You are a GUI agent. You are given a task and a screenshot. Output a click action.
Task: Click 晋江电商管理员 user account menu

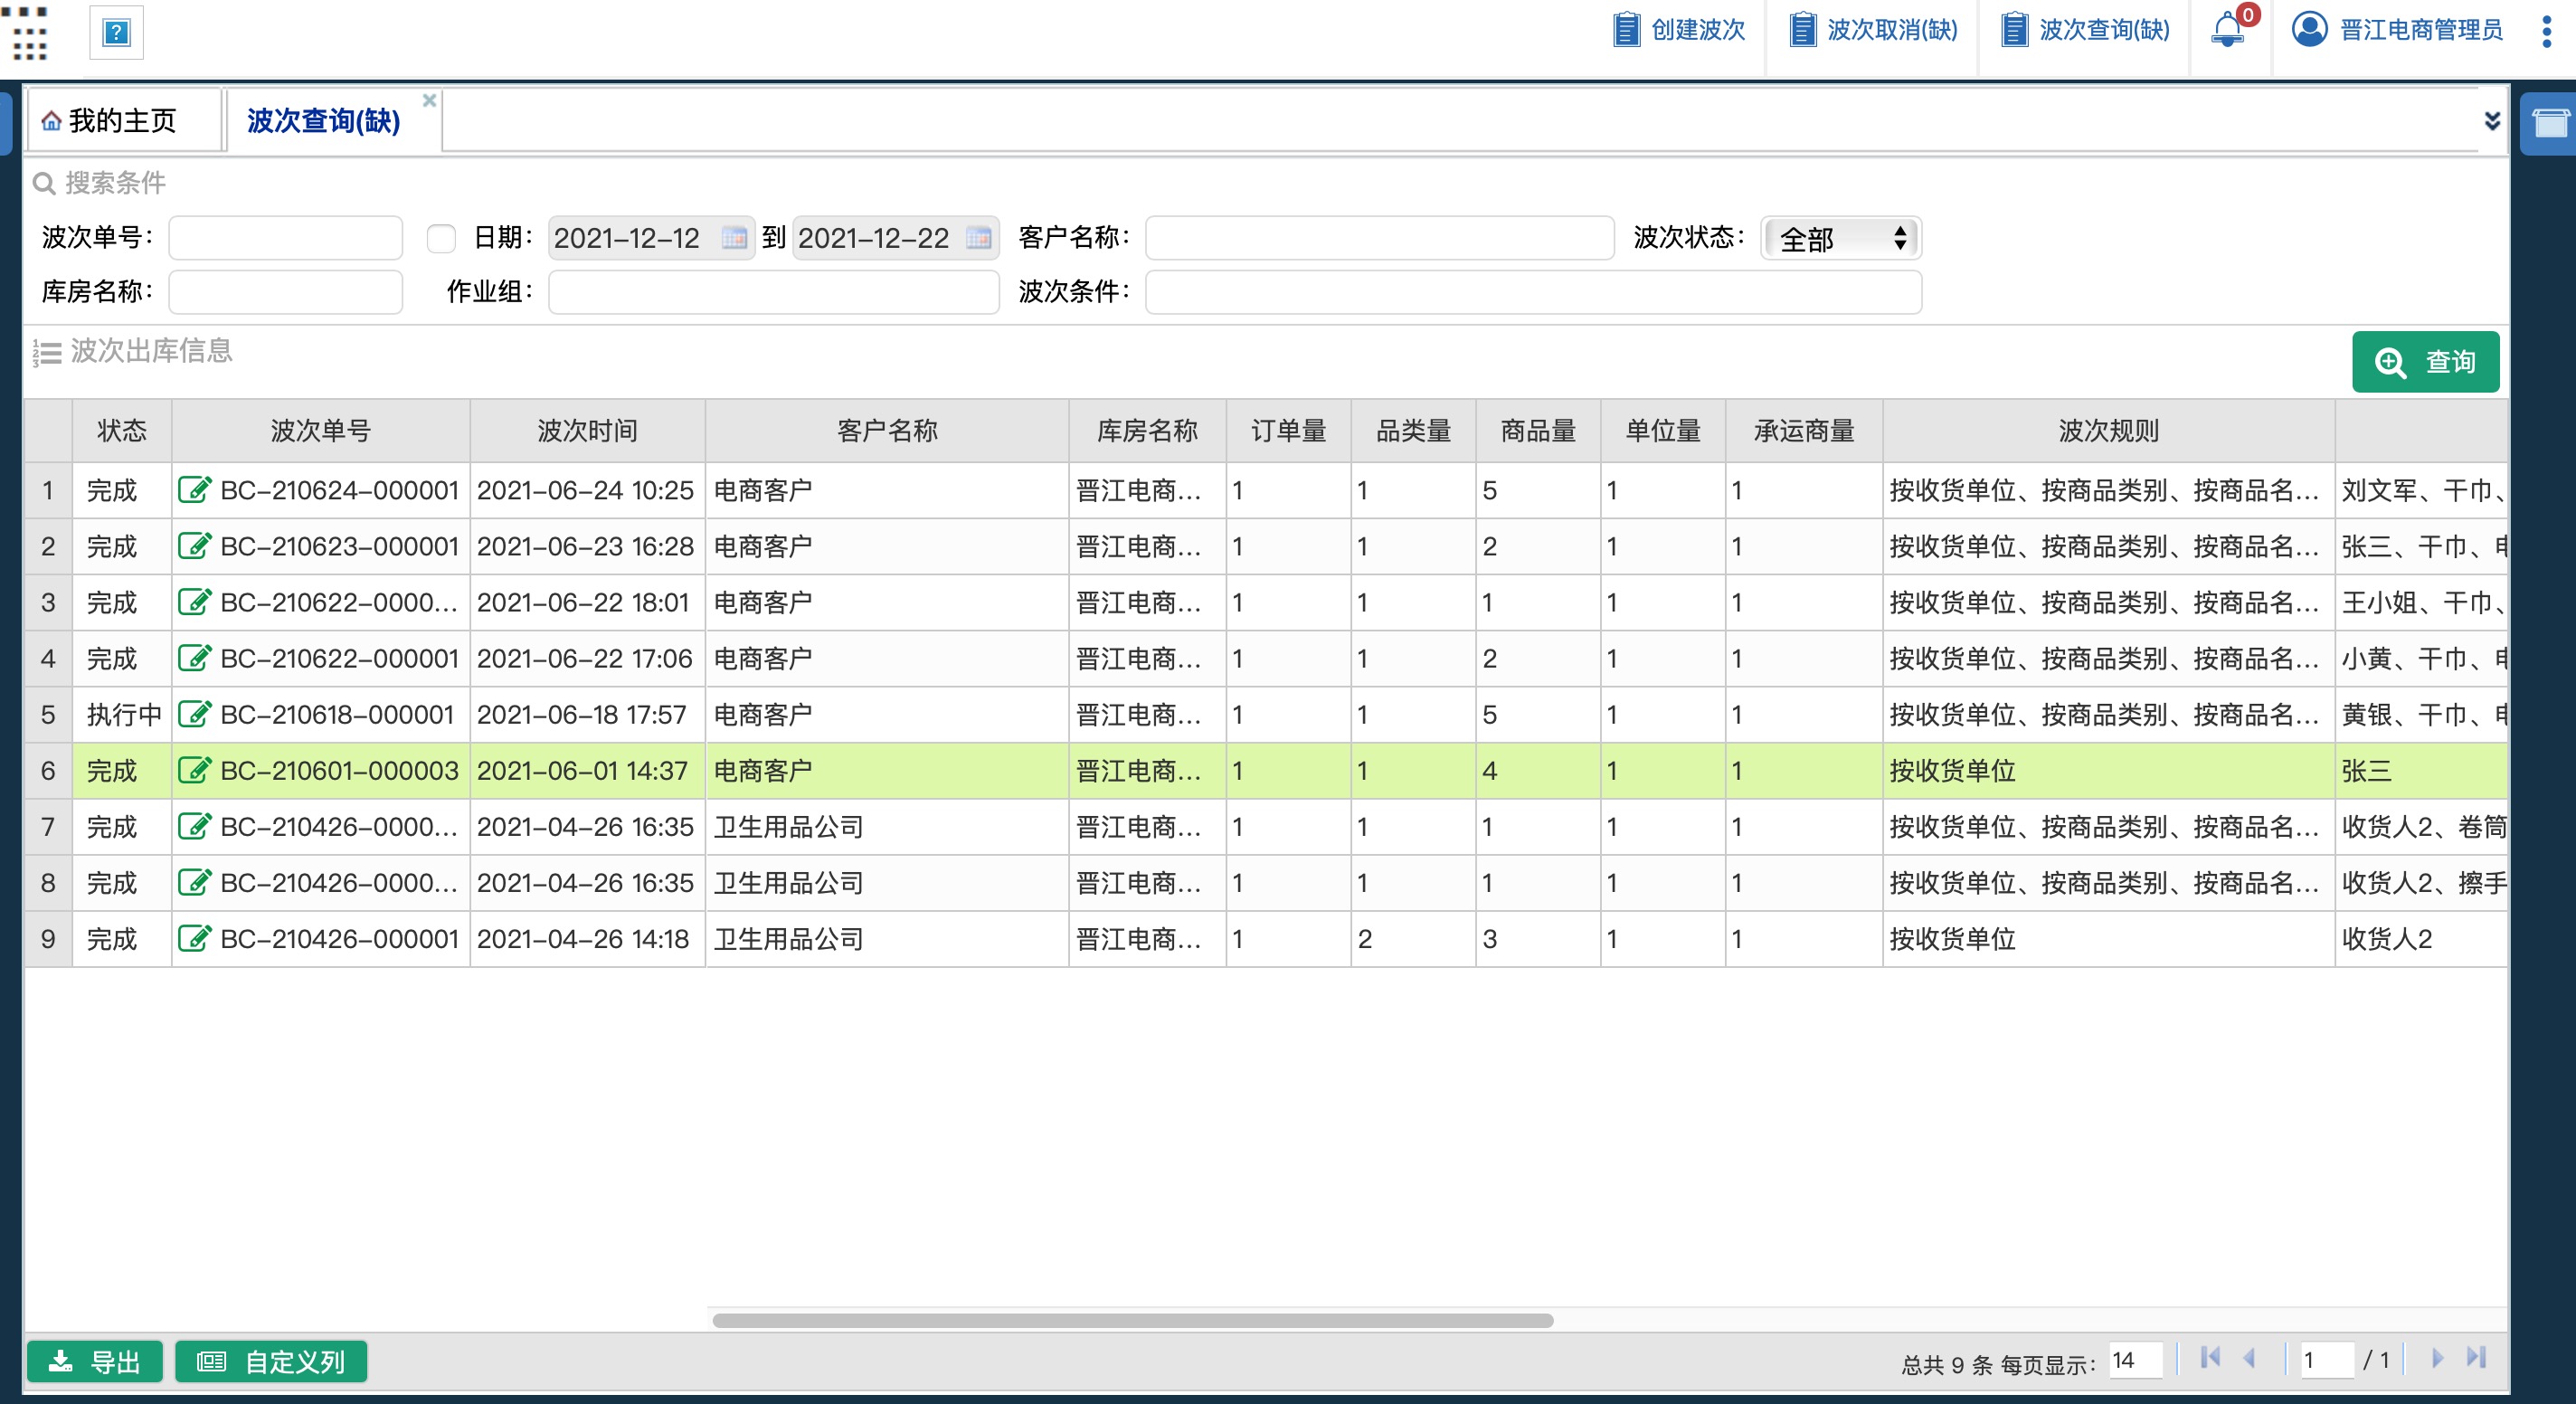(2398, 30)
